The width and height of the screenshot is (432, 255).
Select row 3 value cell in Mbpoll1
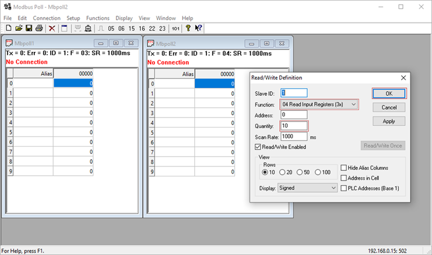point(73,112)
